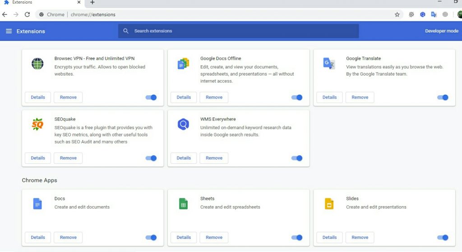The height and width of the screenshot is (252, 462).
Task: Remove the Docs app
Action: tap(68, 237)
